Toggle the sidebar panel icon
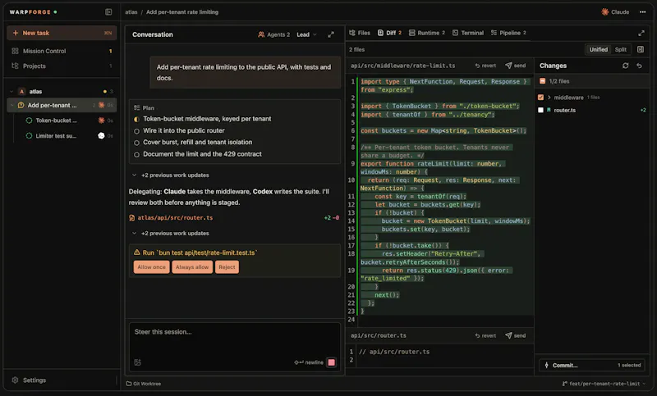Screen dimensions: 657x396 [x=108, y=12]
